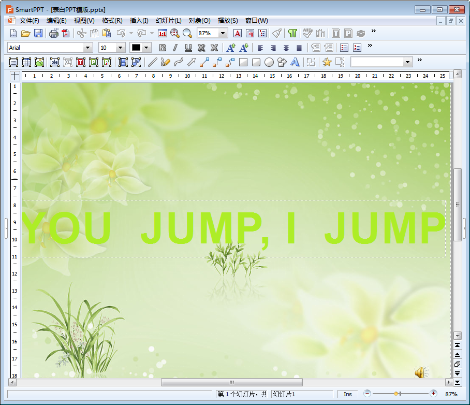The height and width of the screenshot is (405, 470).
Task: Print the presentation with the printer icon
Action: click(x=54, y=33)
